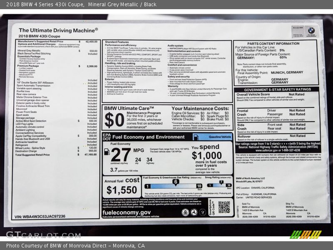Image resolution: width=333 pixels, height=250 pixels.
Task: Click 'Frontal Crash' label
Action: (x=243, y=112)
